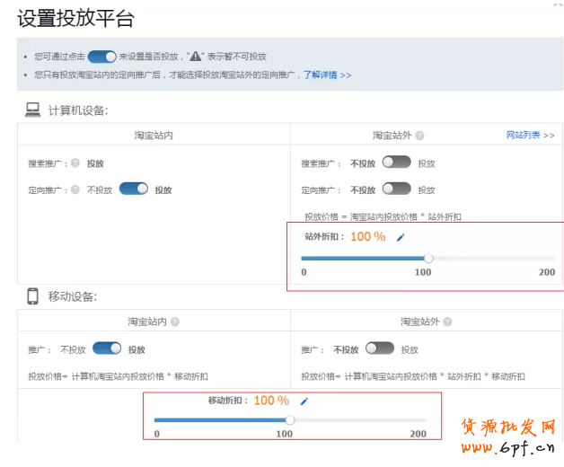Click the 站外折扣 slider handle

point(428,258)
